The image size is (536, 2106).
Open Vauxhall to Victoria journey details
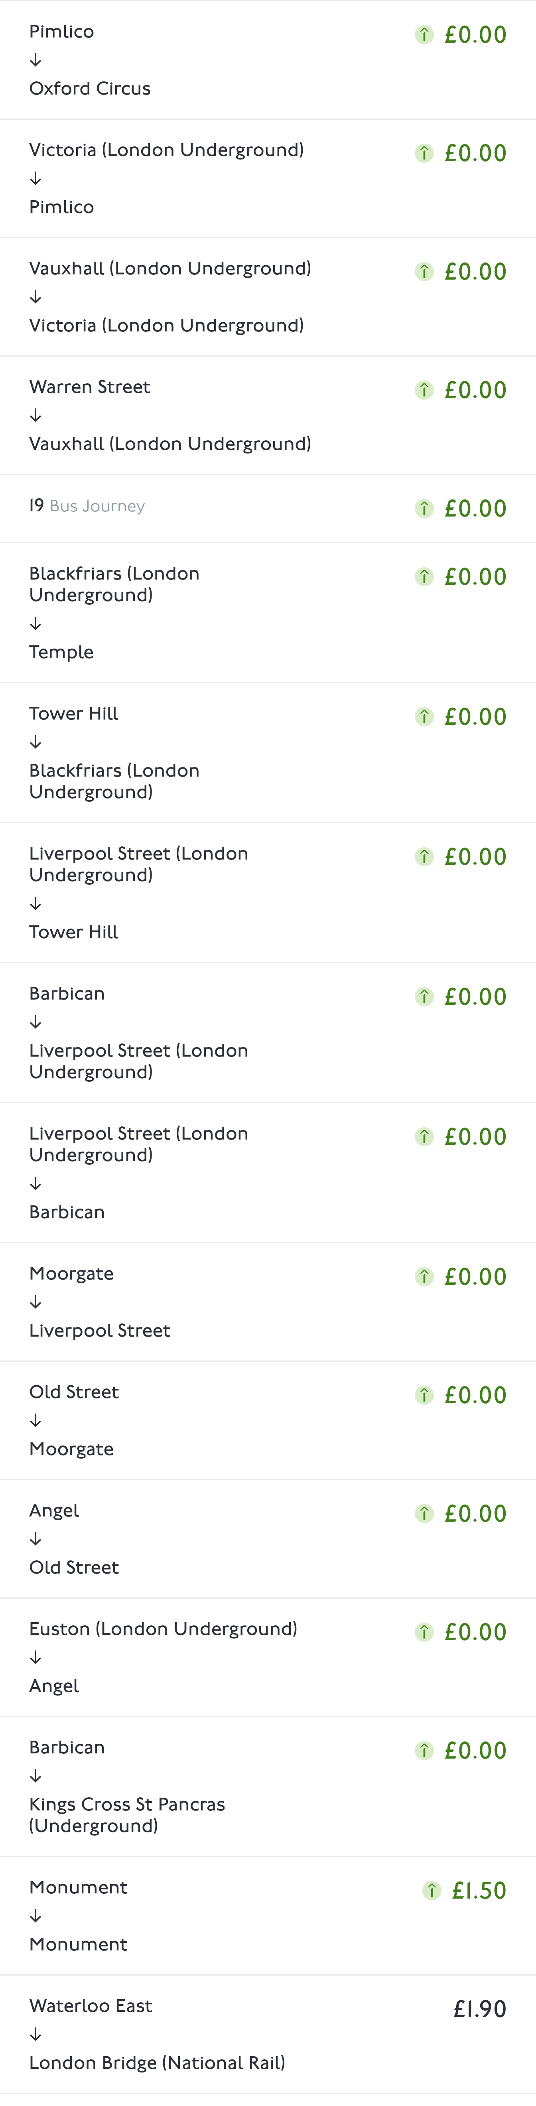[268, 297]
